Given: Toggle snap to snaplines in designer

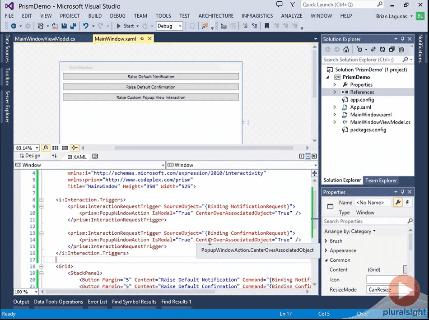Looking at the screenshot, I should coord(74,148).
